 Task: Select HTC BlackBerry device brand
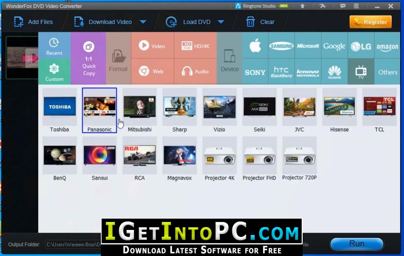(281, 72)
